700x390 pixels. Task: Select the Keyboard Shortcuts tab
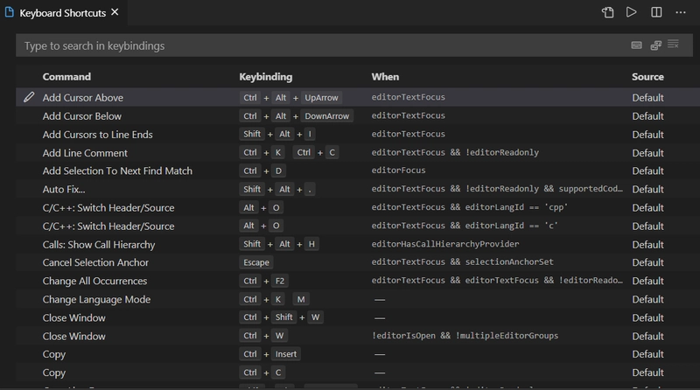(x=61, y=12)
